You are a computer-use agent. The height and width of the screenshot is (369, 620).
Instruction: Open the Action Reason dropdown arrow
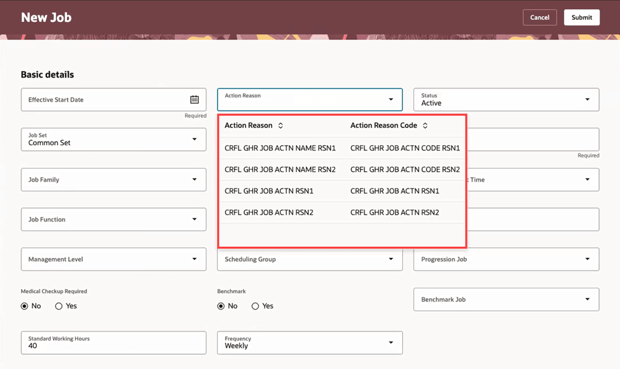[391, 99]
